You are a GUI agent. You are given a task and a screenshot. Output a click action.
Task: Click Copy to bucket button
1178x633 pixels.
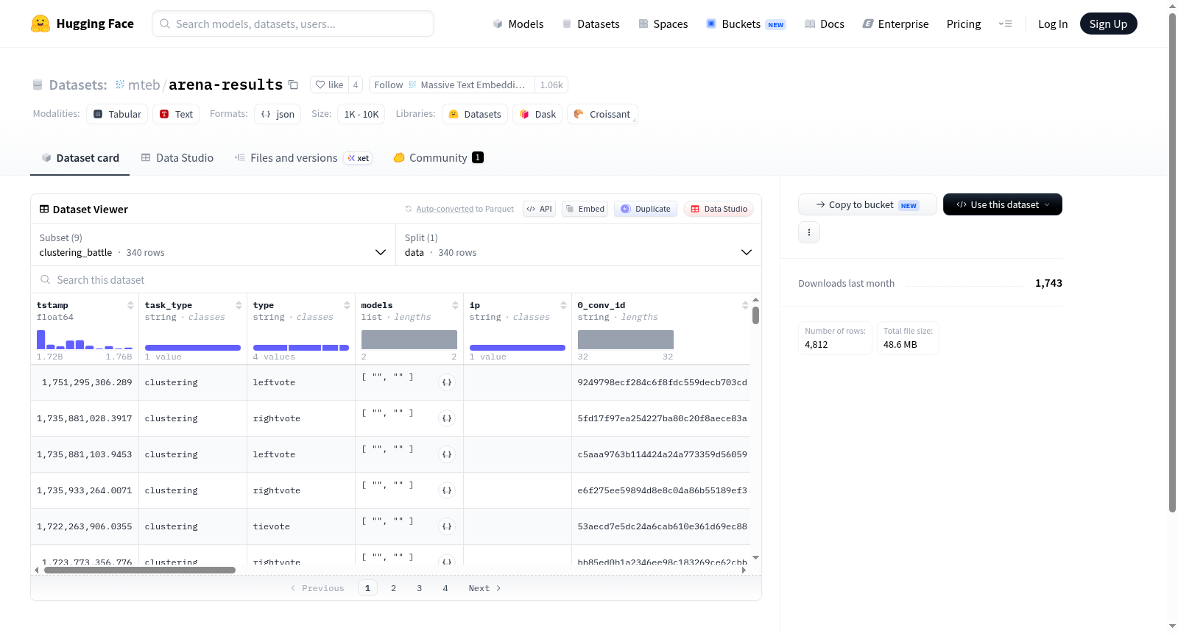click(x=867, y=204)
